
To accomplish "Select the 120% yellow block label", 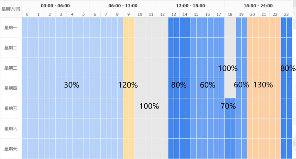I will 128,85.
